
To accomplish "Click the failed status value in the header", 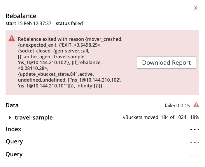I will (x=77, y=23).
